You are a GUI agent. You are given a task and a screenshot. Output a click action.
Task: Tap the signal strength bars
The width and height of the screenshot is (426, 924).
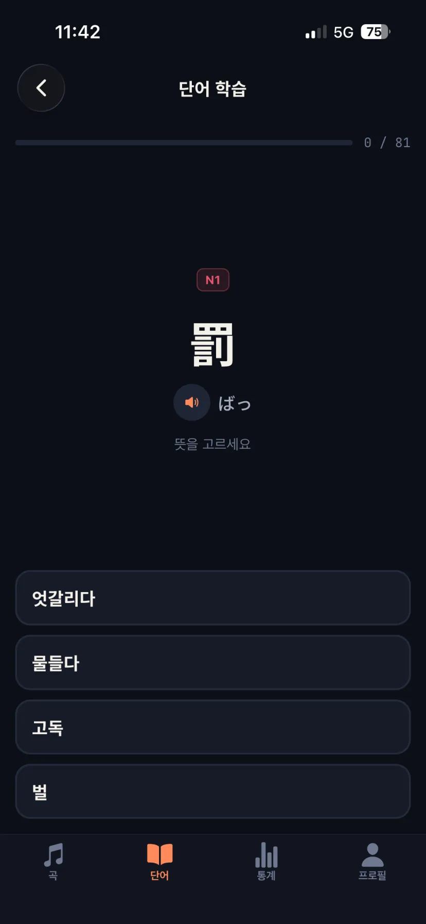click(x=316, y=32)
